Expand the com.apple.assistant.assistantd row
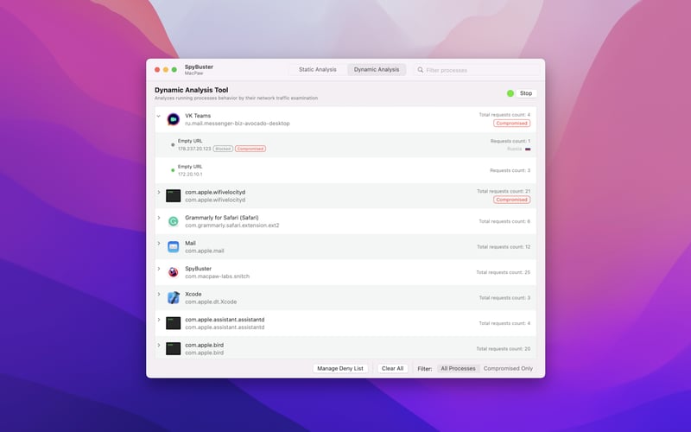Viewport: 691px width, 432px height. coord(159,320)
